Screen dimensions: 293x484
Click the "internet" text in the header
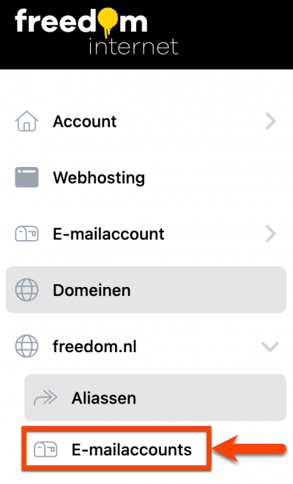[x=133, y=47]
